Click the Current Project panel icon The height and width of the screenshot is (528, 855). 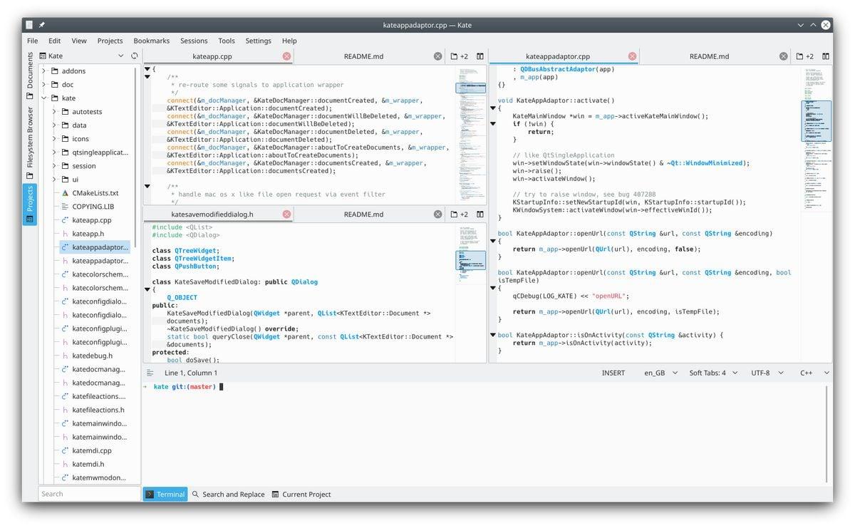(275, 495)
